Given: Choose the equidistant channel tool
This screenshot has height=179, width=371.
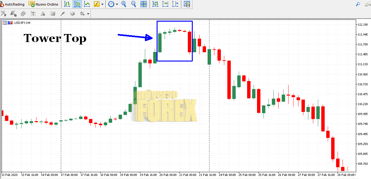Looking at the screenshot, I should click(23, 14).
